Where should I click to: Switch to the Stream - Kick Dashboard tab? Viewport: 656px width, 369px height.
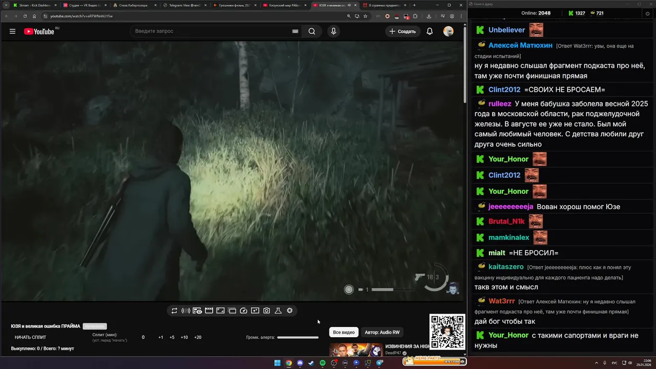tap(35, 5)
